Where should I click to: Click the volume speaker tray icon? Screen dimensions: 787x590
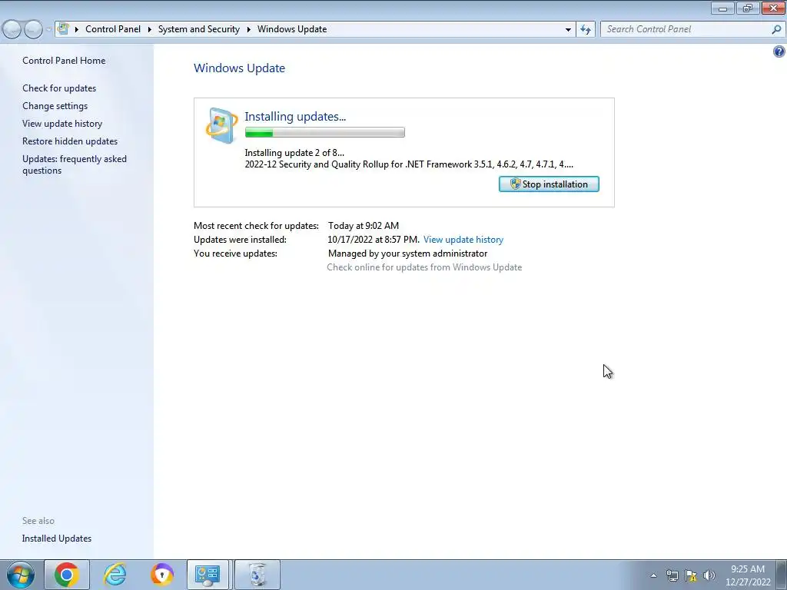pos(709,575)
